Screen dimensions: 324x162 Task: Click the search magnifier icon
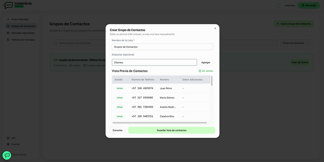[56, 43]
